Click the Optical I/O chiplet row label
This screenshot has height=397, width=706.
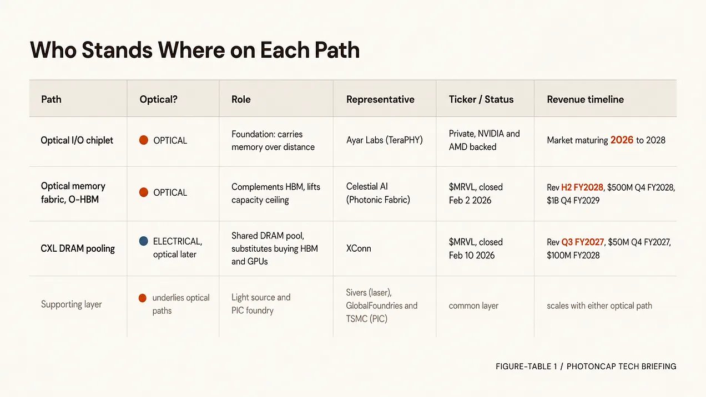[x=77, y=140]
